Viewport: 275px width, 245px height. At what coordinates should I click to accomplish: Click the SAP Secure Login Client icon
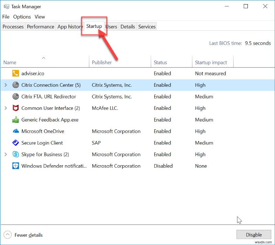pyautogui.click(x=15, y=143)
